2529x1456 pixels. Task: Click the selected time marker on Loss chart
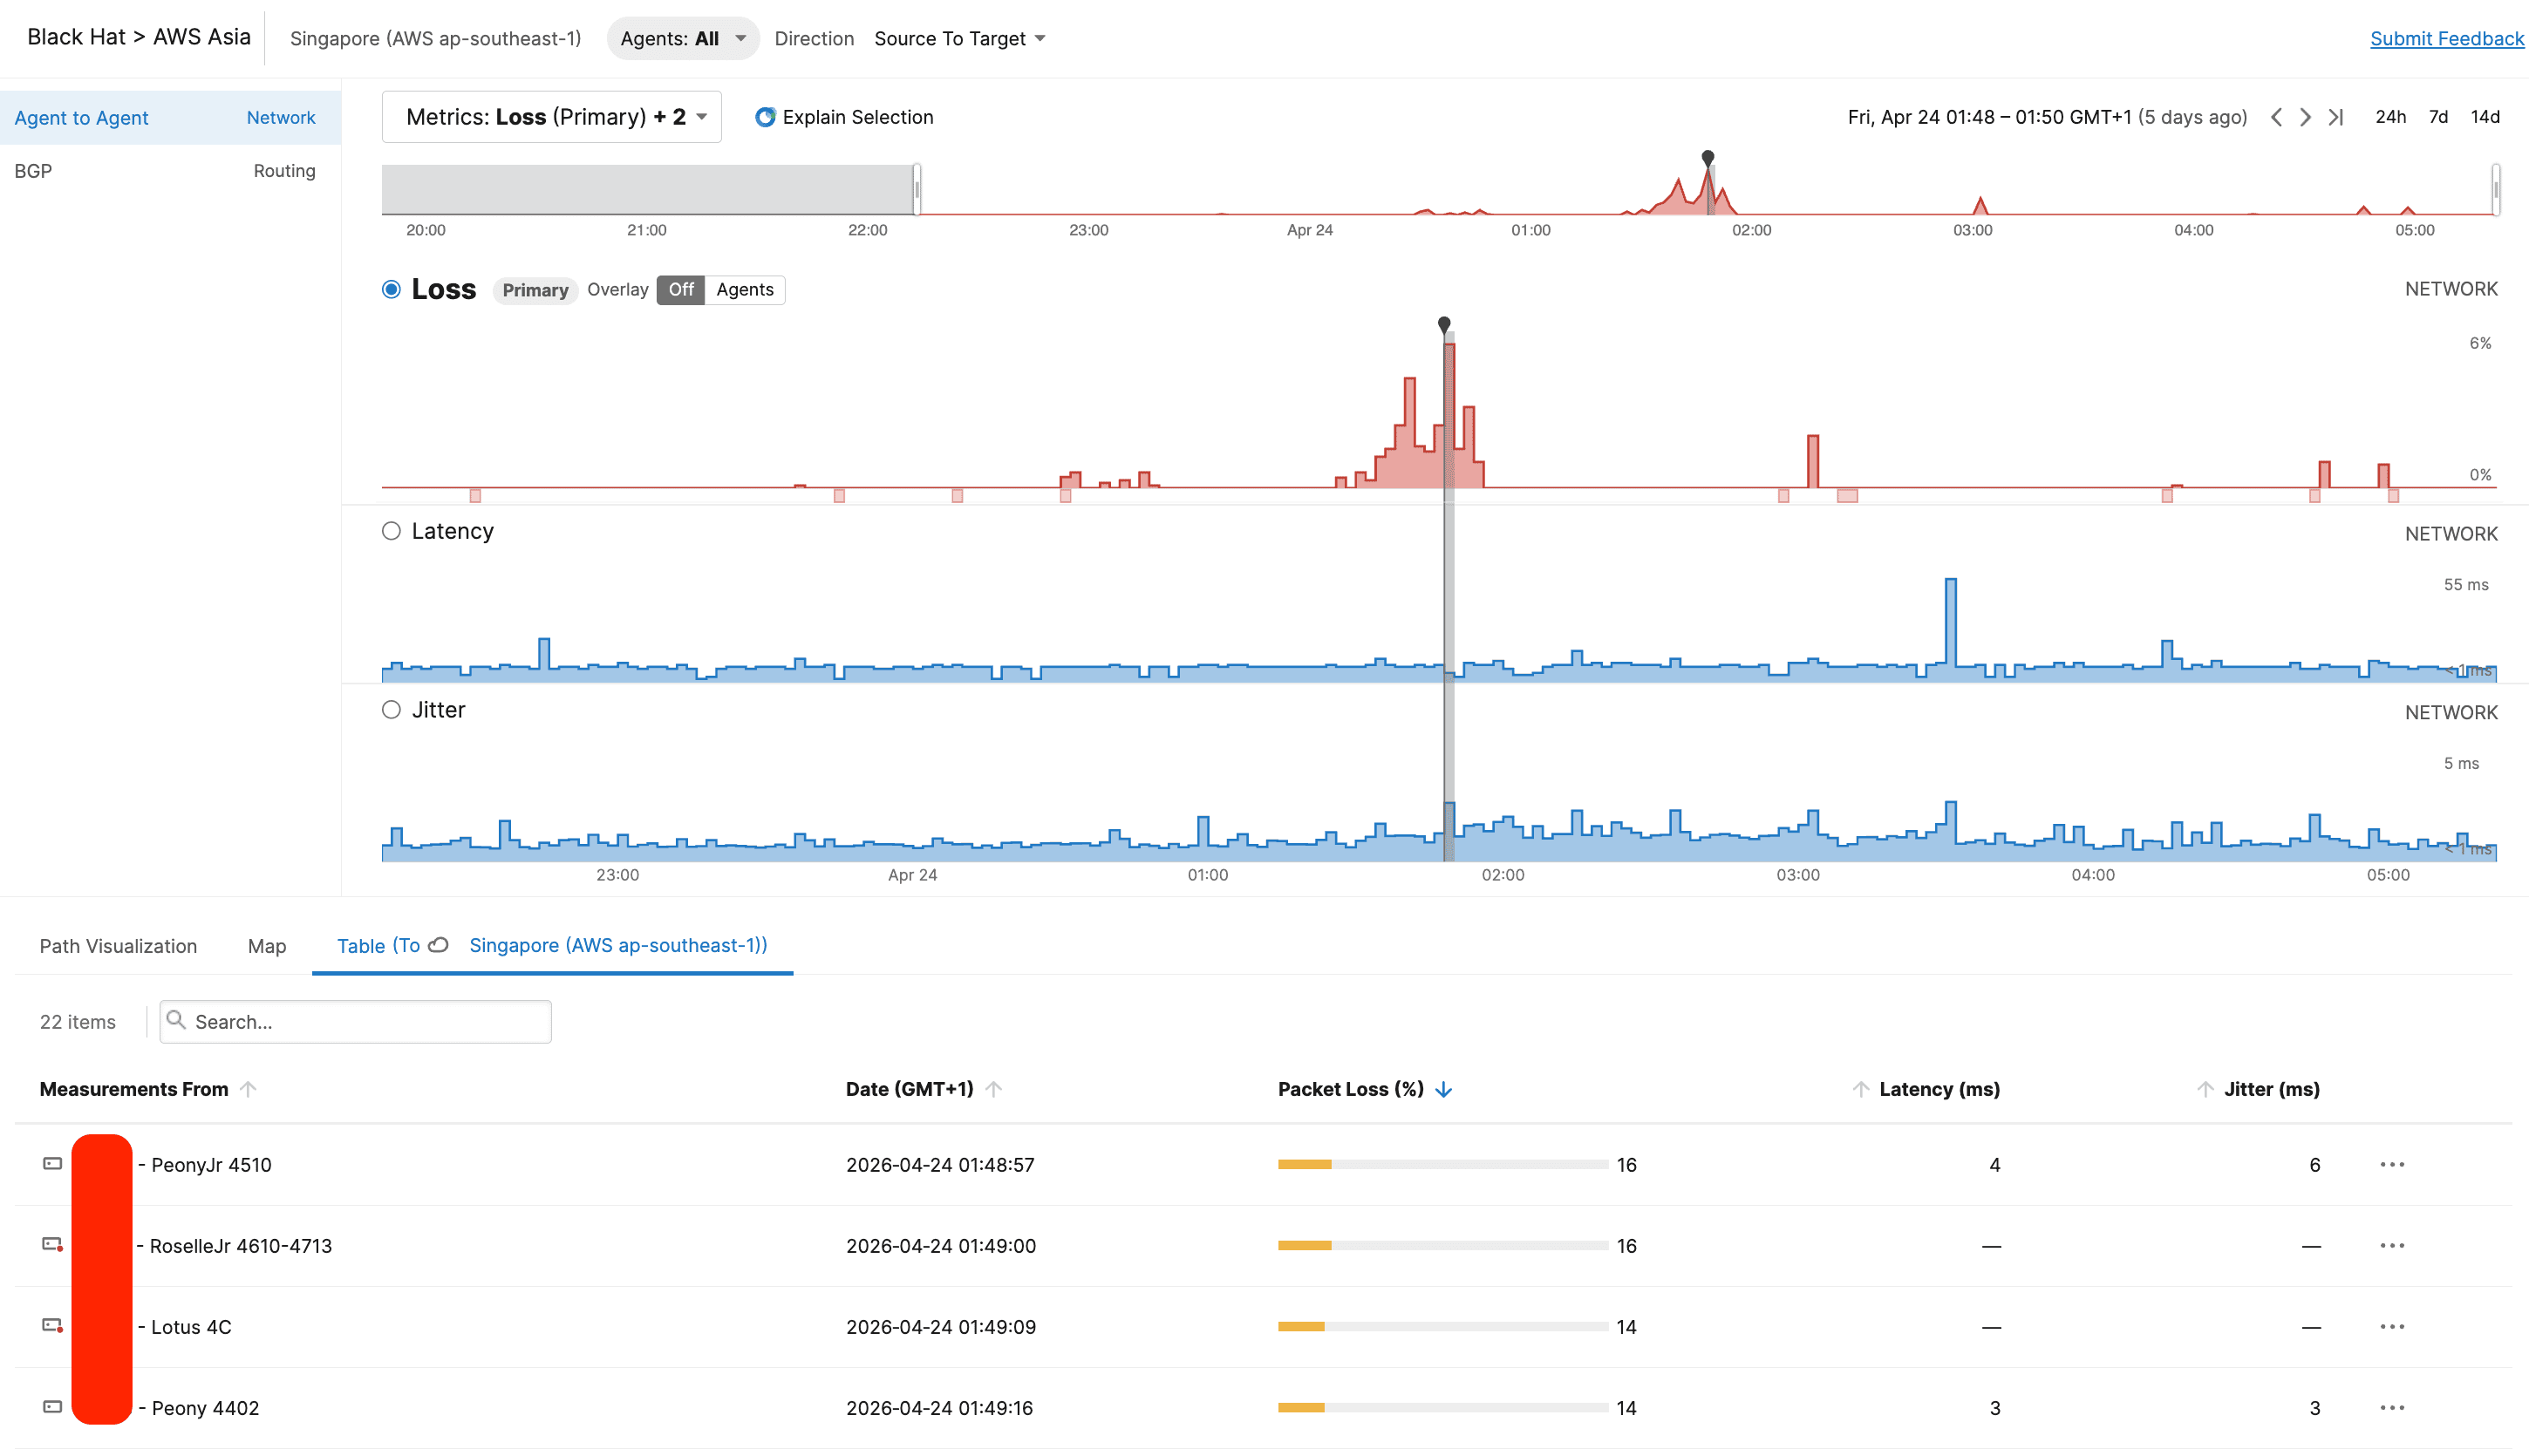pos(1444,324)
